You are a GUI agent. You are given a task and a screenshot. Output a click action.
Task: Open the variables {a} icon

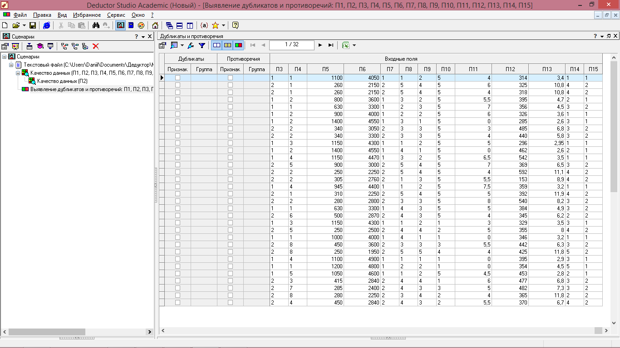pos(204,25)
